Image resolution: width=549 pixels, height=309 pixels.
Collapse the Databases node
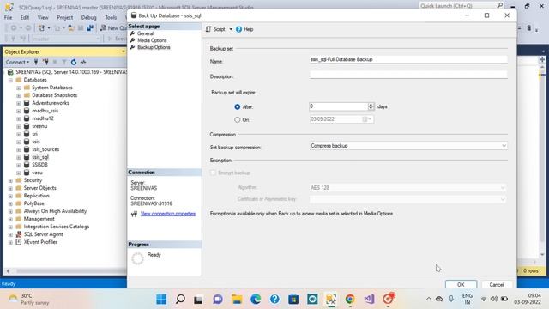tap(11, 80)
